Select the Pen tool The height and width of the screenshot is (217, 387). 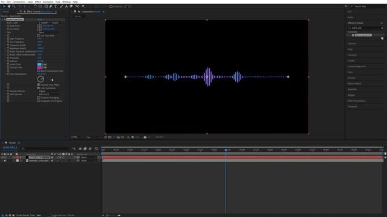51,7
